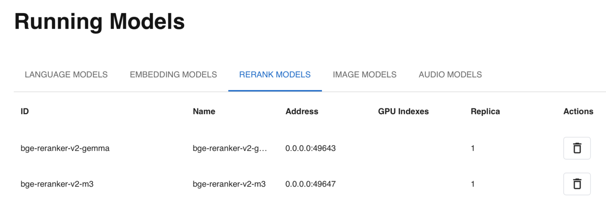This screenshot has width=606, height=207.
Task: Click the GPU Indexes column header
Action: tap(403, 112)
